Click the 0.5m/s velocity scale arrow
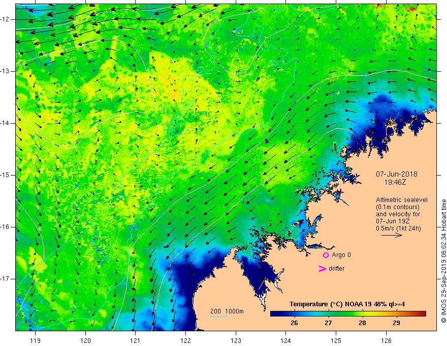Screen dimensions: 447x346 click(392, 235)
